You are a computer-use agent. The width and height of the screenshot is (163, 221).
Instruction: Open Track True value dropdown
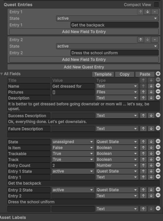point(73,159)
